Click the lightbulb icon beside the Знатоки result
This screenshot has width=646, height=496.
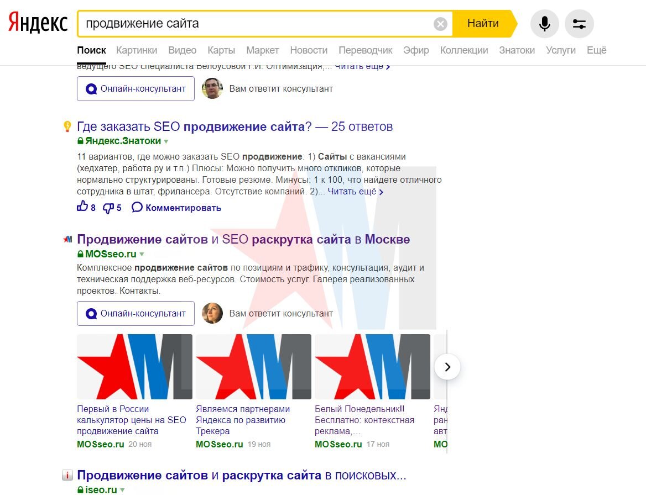(x=67, y=126)
